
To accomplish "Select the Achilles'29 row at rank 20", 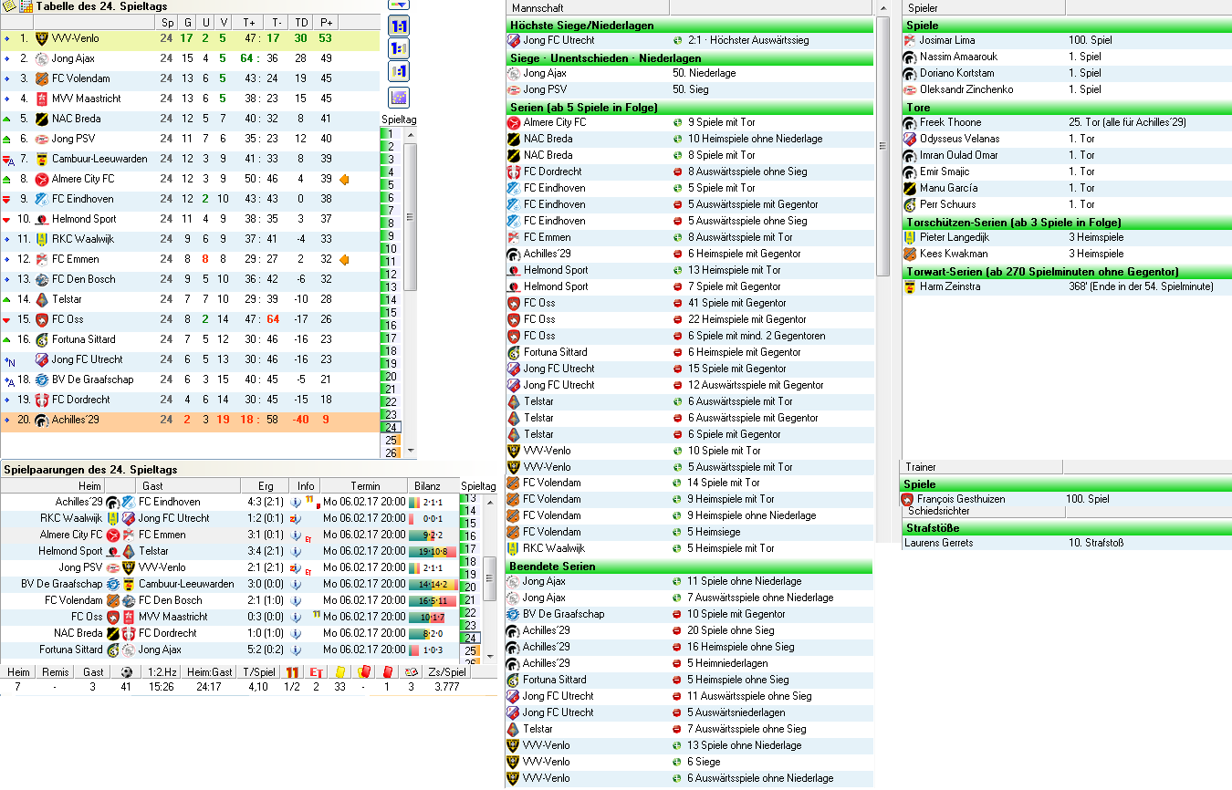I will (x=190, y=420).
